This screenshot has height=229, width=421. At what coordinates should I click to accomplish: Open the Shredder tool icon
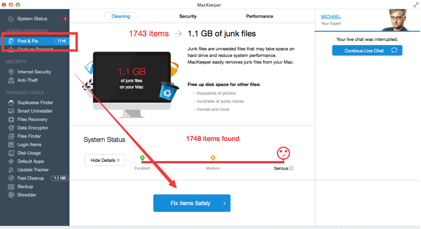(x=11, y=195)
